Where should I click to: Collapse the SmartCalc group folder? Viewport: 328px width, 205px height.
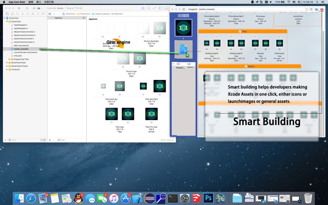7,22
